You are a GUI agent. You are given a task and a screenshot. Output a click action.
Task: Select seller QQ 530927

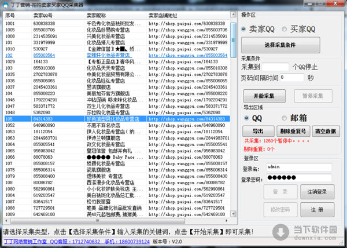(x=40, y=49)
